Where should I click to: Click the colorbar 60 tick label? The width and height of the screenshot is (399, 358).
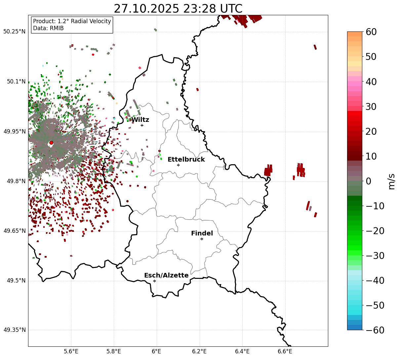coord(371,32)
